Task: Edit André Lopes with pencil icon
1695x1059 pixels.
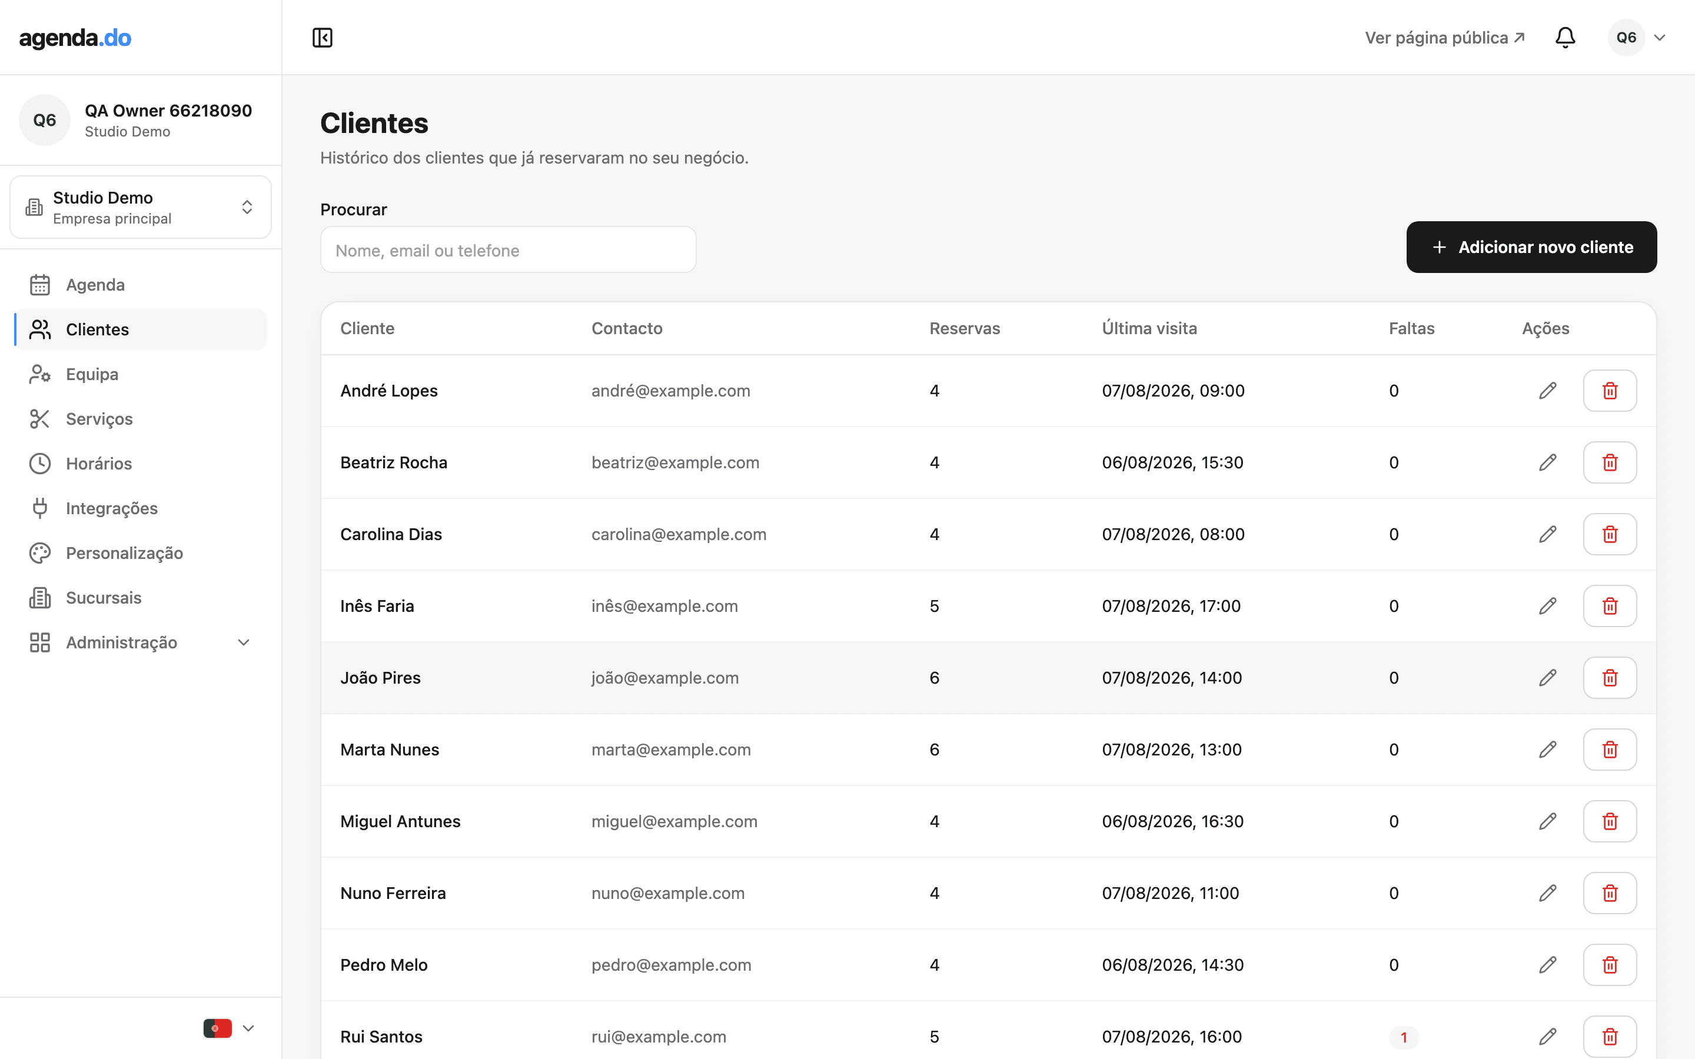Action: 1548,391
